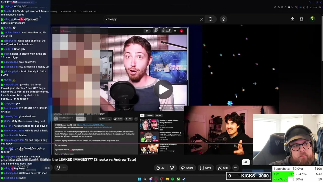Open Xbox app from the taskbar
323x182 pixels.
point(178,179)
